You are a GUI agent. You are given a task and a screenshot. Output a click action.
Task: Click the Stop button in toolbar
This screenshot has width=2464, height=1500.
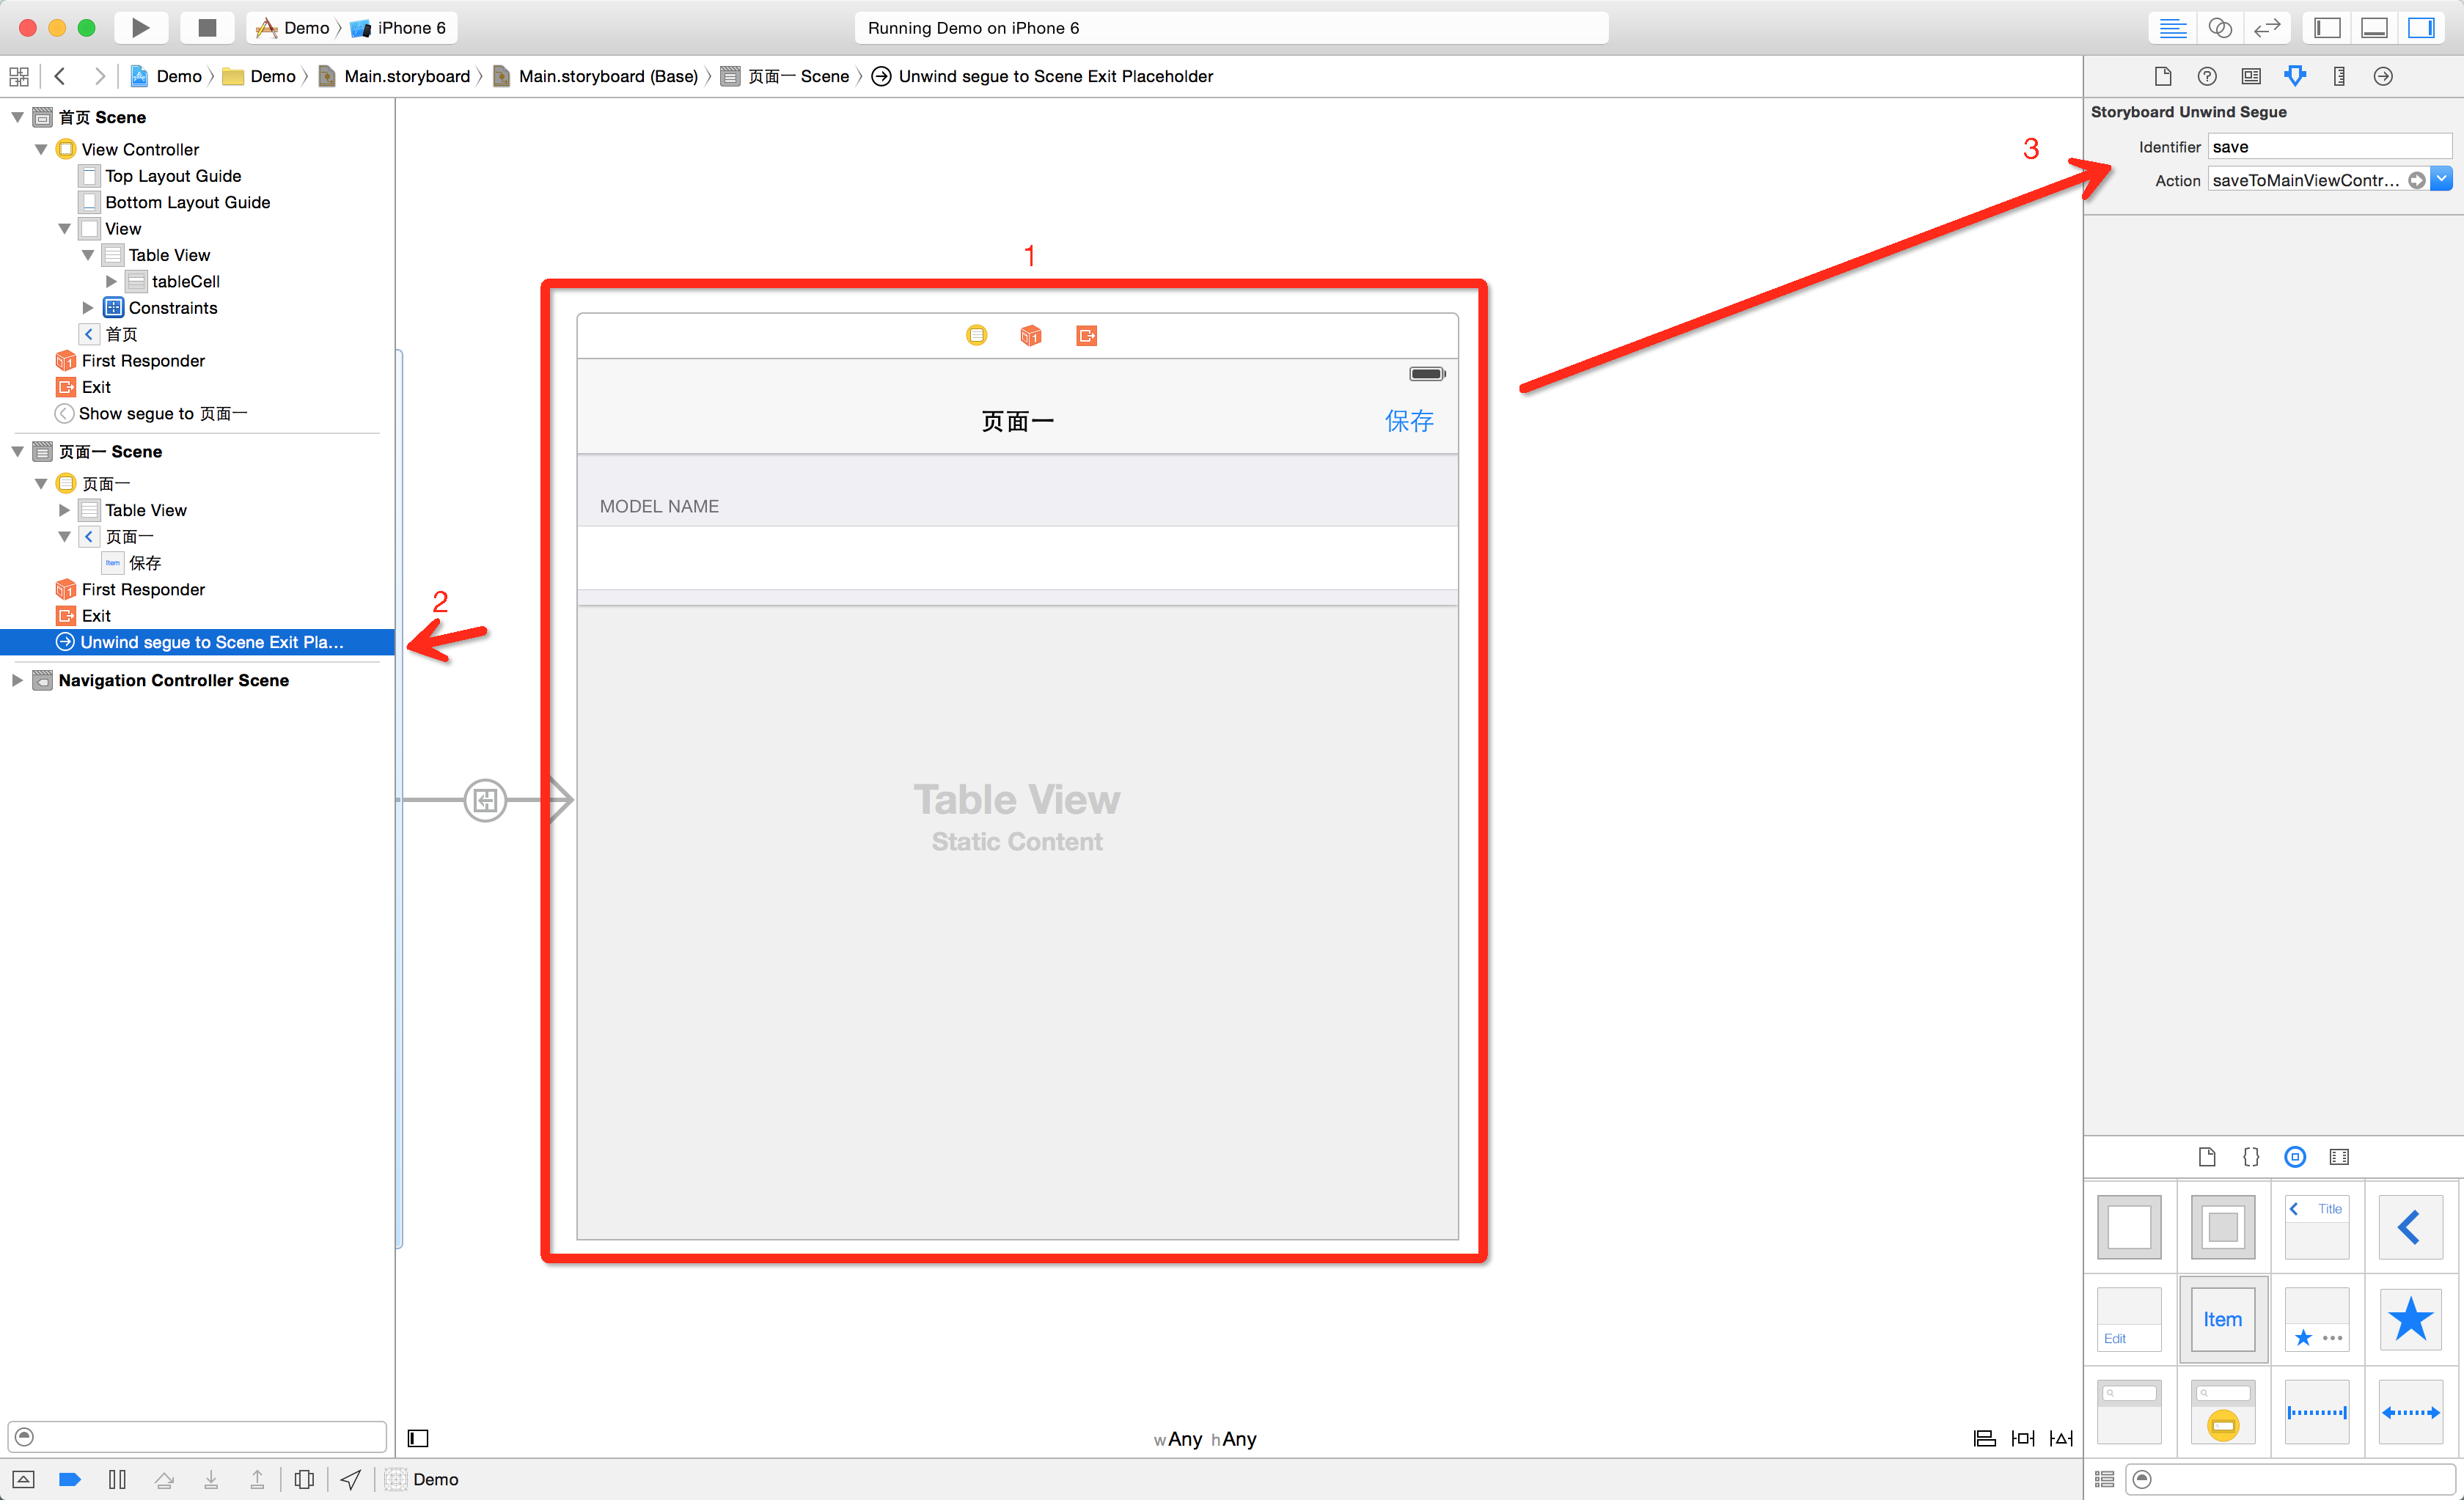pos(207,27)
